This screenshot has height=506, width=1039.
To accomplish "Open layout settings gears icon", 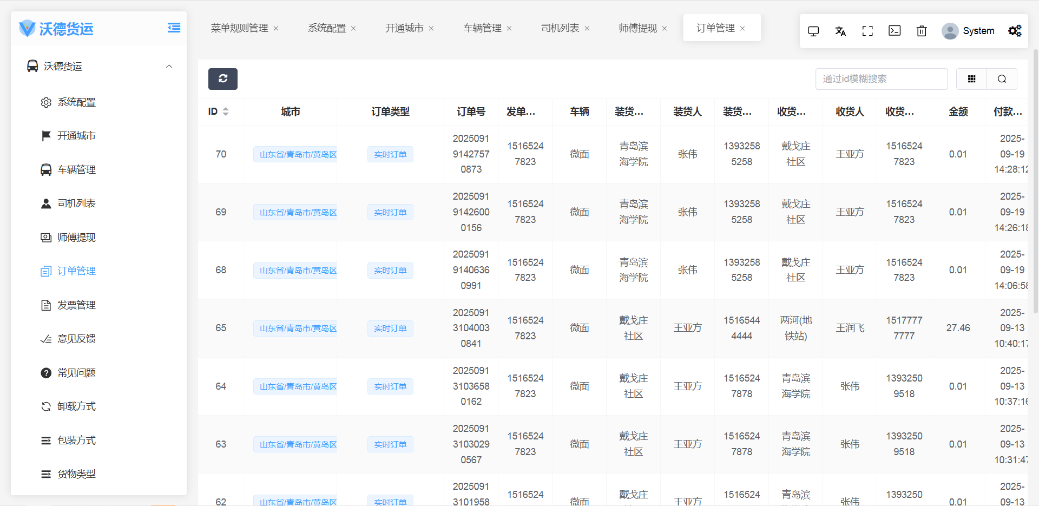I will point(1015,31).
